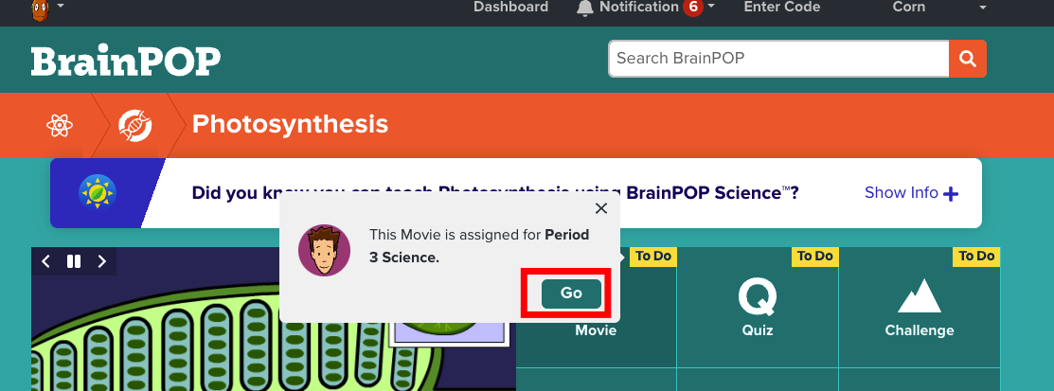This screenshot has height=391, width=1054.
Task: Expand the Show Info section
Action: coord(911,193)
